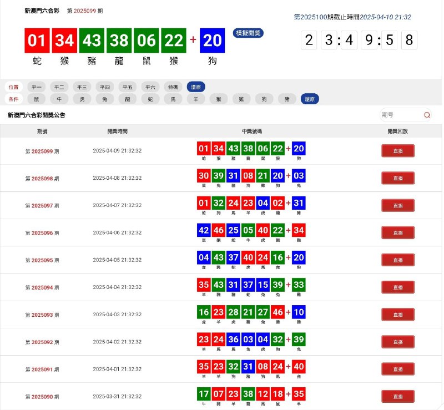The image size is (444, 410).
Task: Click special number 35 in issue 2025090
Action: (x=299, y=394)
